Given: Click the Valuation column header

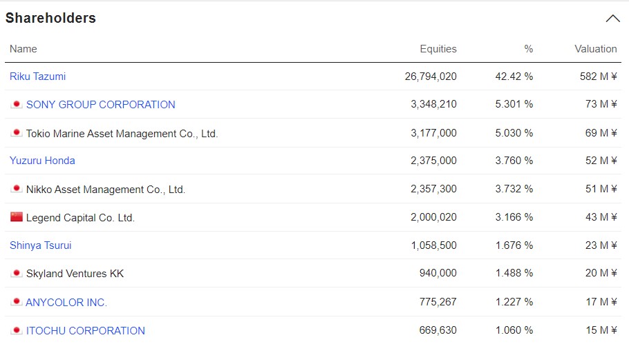Looking at the screenshot, I should 595,49.
